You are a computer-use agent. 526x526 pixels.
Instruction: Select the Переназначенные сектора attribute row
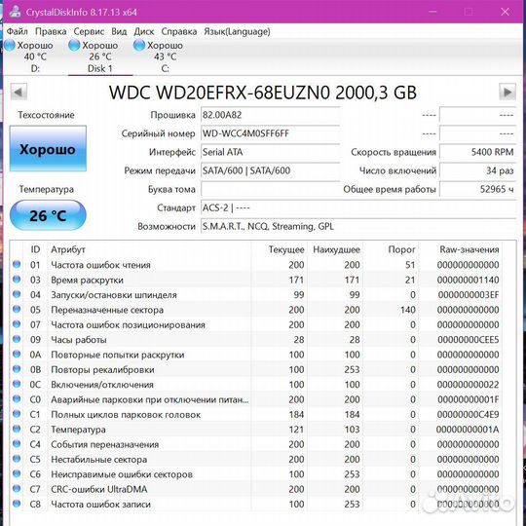coord(256,310)
